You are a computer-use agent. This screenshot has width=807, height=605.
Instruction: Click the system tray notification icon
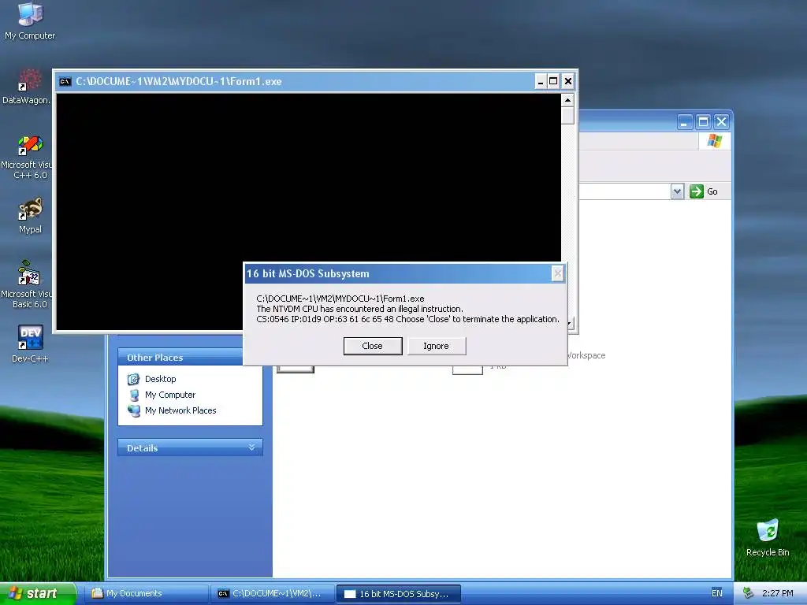point(749,593)
